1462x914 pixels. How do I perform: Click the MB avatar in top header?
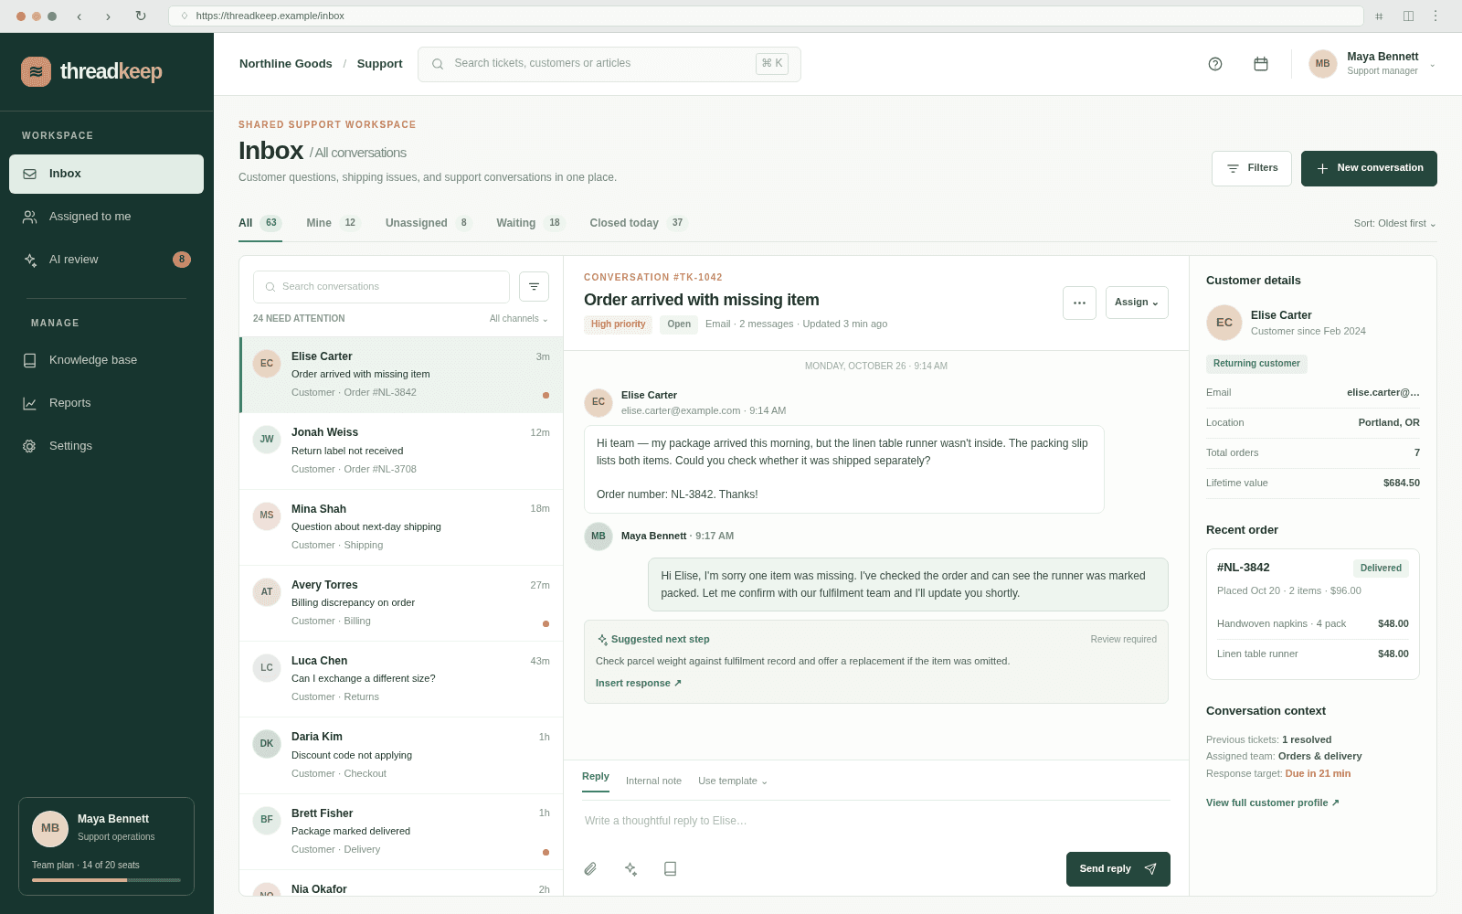point(1322,64)
